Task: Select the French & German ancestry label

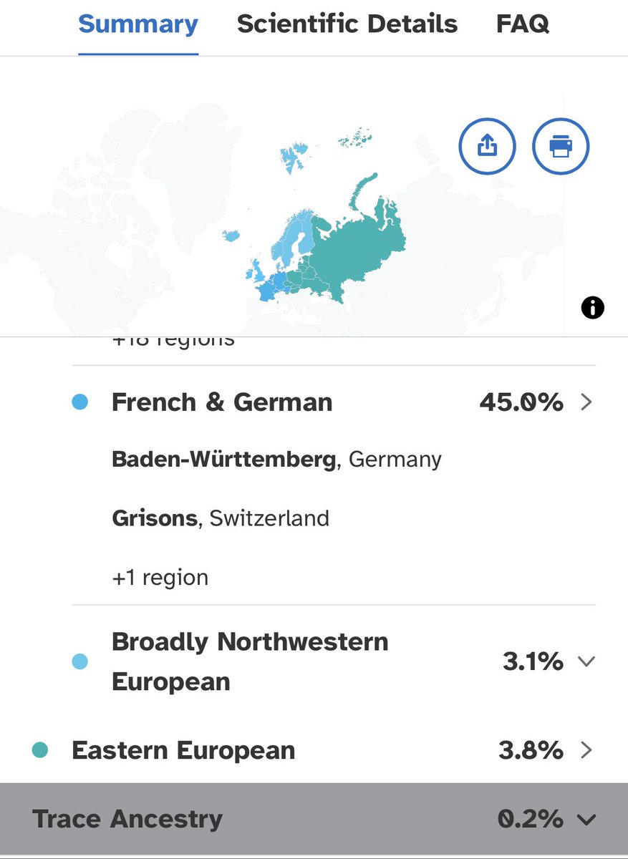Action: [222, 402]
